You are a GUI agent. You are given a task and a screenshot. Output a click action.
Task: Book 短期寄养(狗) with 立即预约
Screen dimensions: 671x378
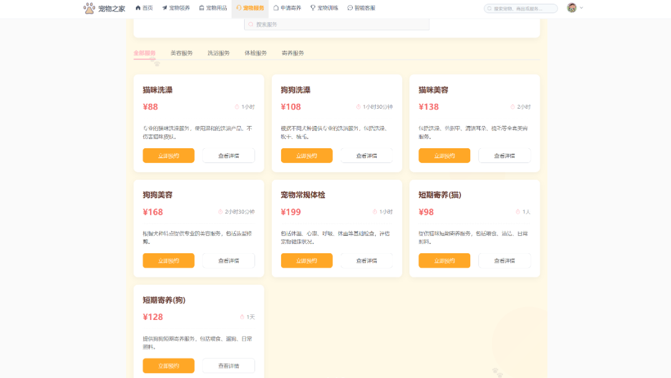[169, 366]
